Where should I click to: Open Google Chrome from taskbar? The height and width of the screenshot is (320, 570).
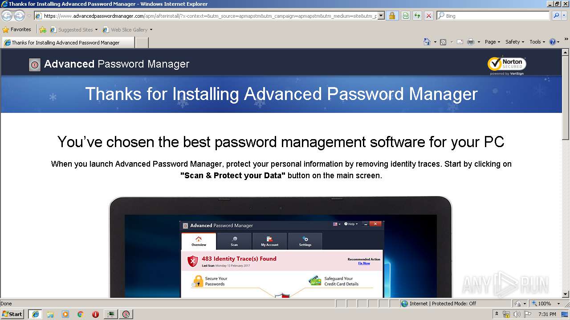(81, 314)
